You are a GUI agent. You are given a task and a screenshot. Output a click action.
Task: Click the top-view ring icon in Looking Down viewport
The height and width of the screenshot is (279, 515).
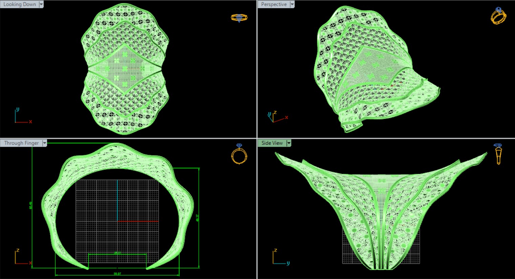(x=239, y=18)
